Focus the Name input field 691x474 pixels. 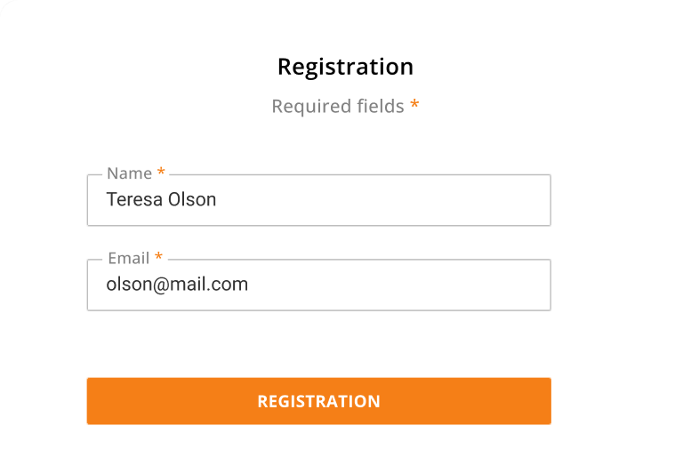318,200
